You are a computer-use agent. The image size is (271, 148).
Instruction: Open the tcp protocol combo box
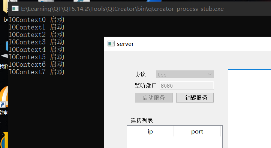(x=185, y=75)
